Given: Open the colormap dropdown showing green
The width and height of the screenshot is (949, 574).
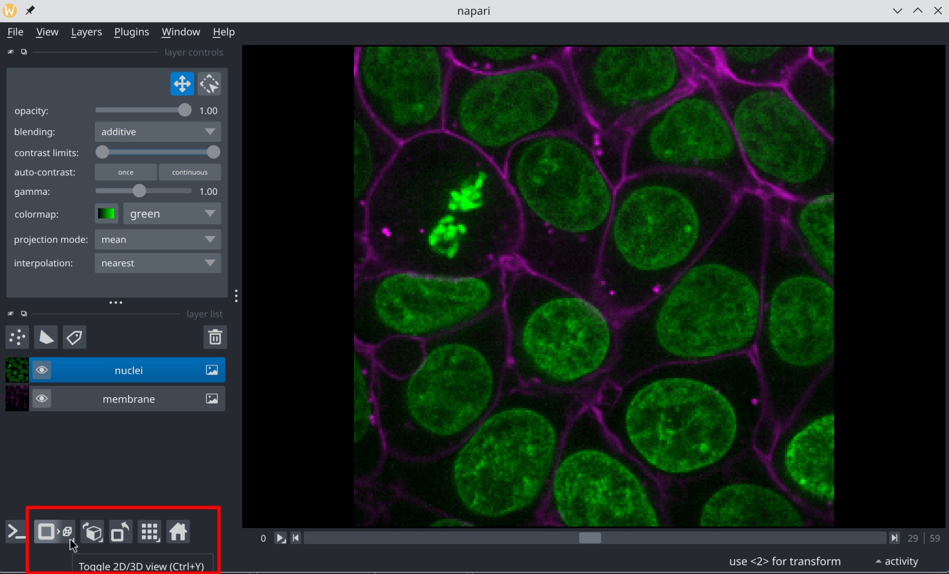Looking at the screenshot, I should pyautogui.click(x=172, y=213).
